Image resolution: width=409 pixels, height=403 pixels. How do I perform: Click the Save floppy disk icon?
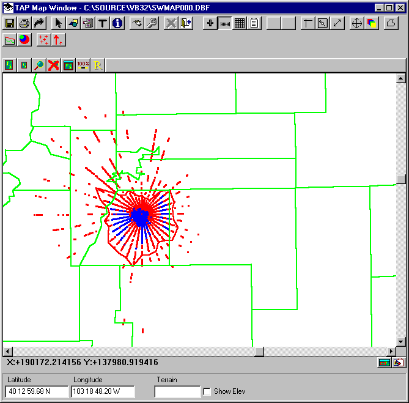(x=10, y=23)
